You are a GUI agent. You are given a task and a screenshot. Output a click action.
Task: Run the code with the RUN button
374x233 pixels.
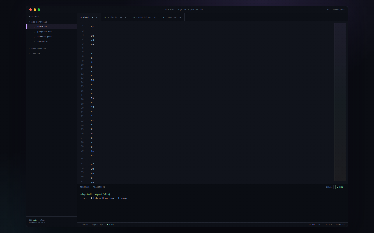340,187
